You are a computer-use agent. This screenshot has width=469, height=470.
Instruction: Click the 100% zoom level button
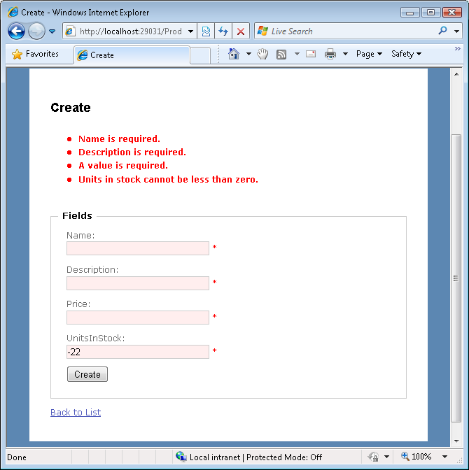point(416,457)
